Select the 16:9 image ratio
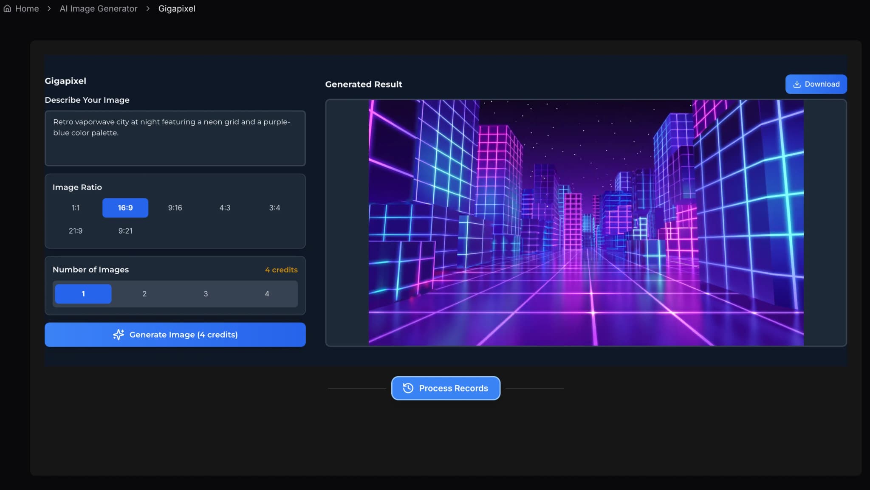Screen dimensions: 870x490 pos(125,208)
